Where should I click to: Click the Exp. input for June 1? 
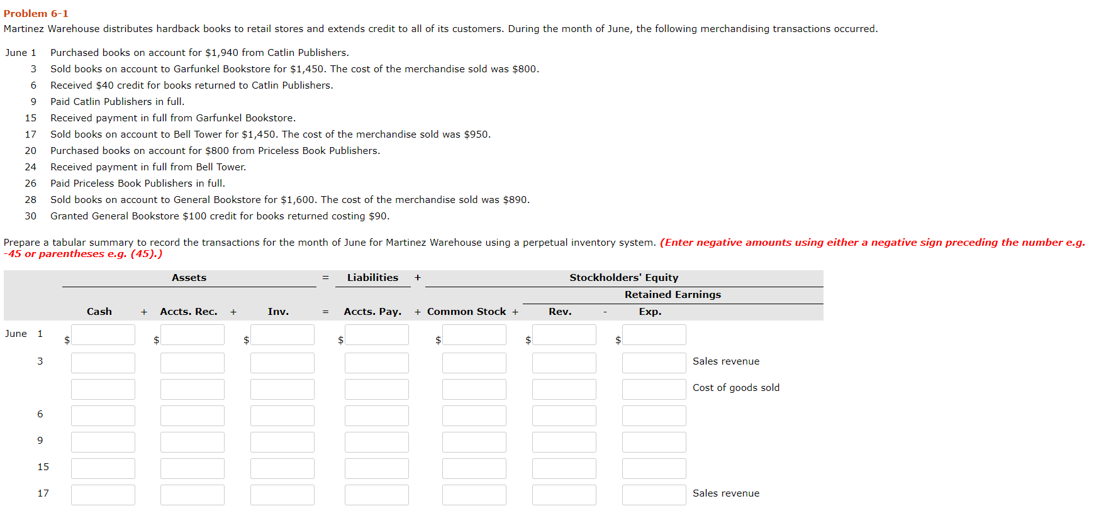pos(654,334)
